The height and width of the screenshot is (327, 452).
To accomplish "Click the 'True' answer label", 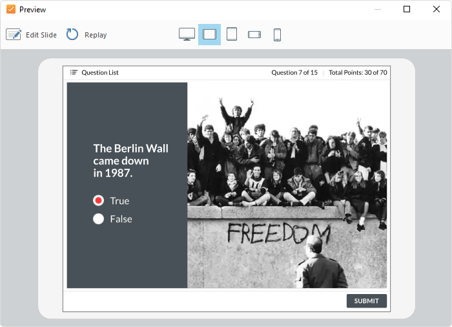I will coord(119,201).
